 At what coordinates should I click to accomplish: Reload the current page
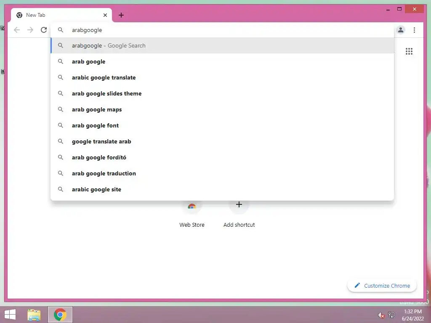pos(44,30)
